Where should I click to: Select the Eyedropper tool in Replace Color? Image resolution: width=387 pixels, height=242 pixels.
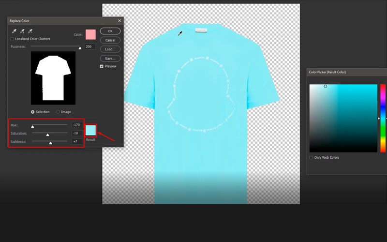coord(15,31)
